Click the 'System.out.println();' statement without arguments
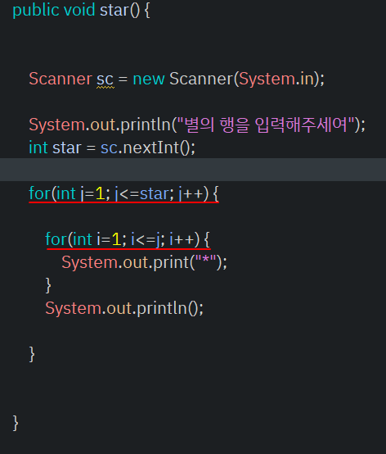 [124, 308]
